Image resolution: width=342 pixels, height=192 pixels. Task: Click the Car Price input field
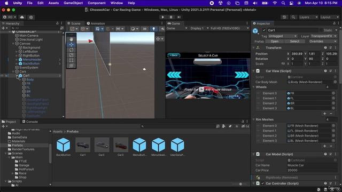tap(312, 170)
